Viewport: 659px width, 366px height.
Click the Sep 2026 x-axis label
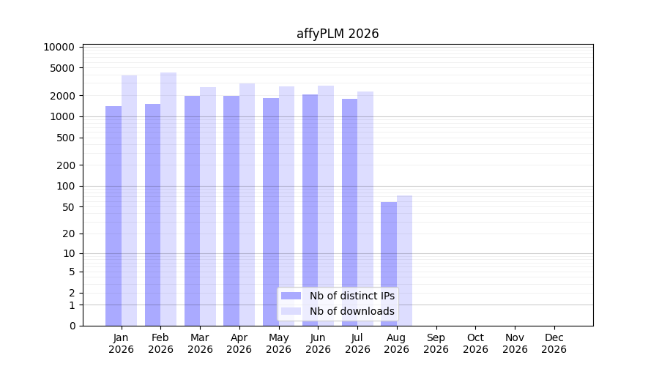click(x=436, y=343)
